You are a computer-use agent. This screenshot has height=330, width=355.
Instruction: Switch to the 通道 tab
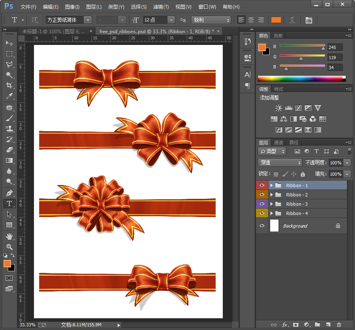pyautogui.click(x=279, y=143)
